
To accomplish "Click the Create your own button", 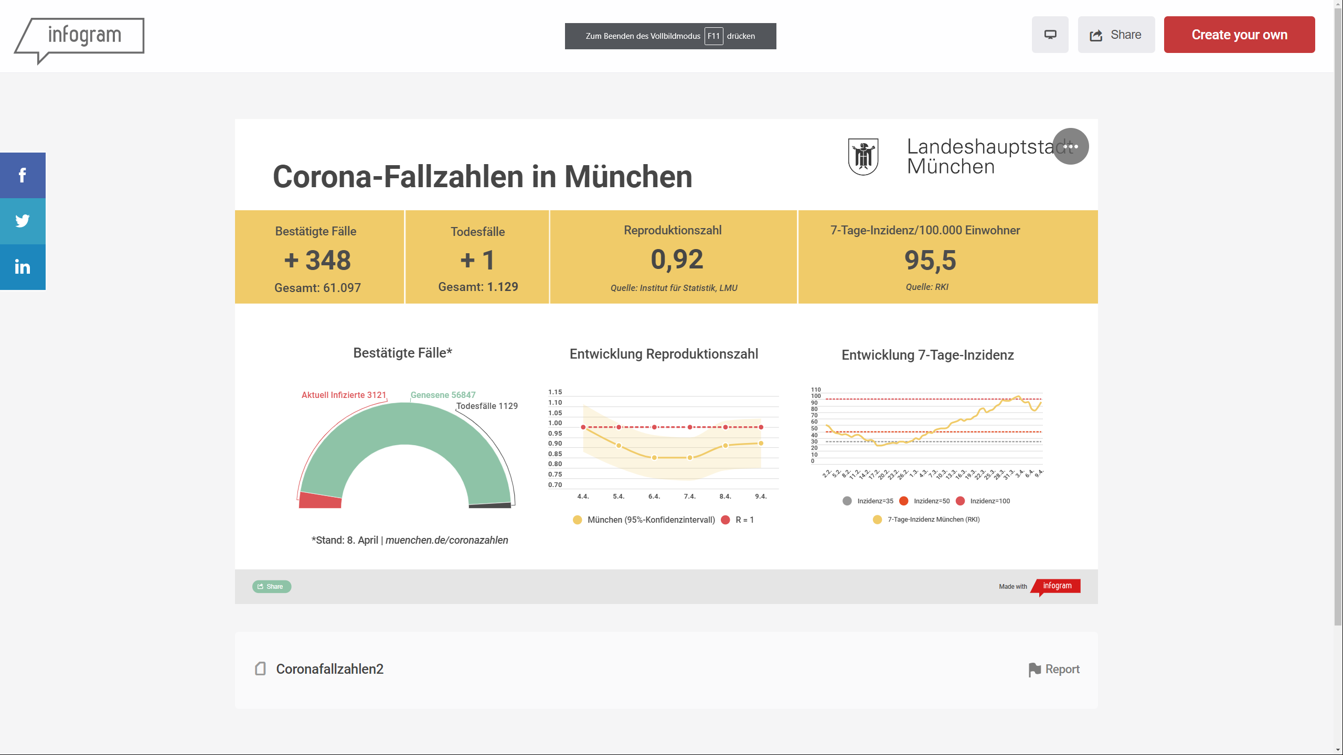I will [1239, 35].
